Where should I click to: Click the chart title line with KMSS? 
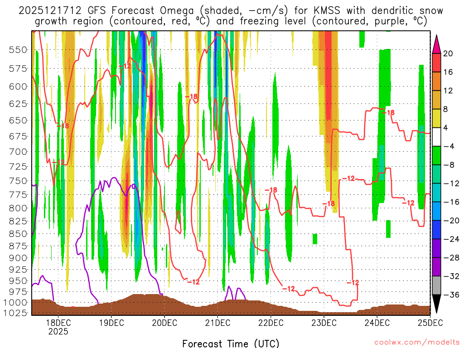[231, 11]
